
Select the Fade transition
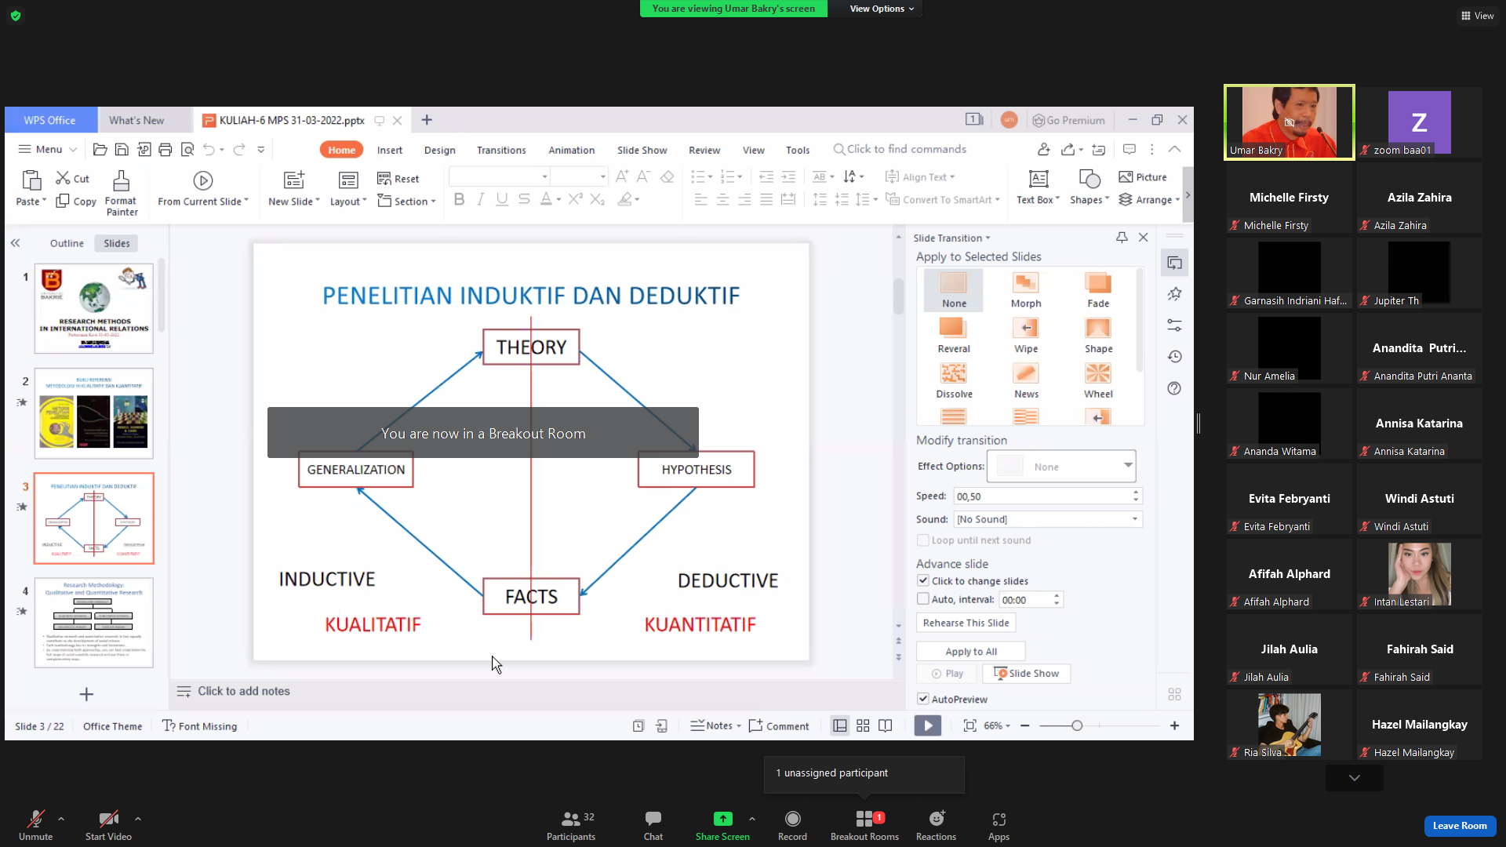coord(1098,290)
